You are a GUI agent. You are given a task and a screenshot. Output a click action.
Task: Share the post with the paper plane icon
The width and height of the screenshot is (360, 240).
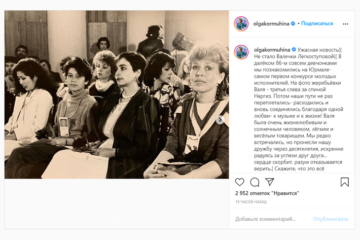270,182
